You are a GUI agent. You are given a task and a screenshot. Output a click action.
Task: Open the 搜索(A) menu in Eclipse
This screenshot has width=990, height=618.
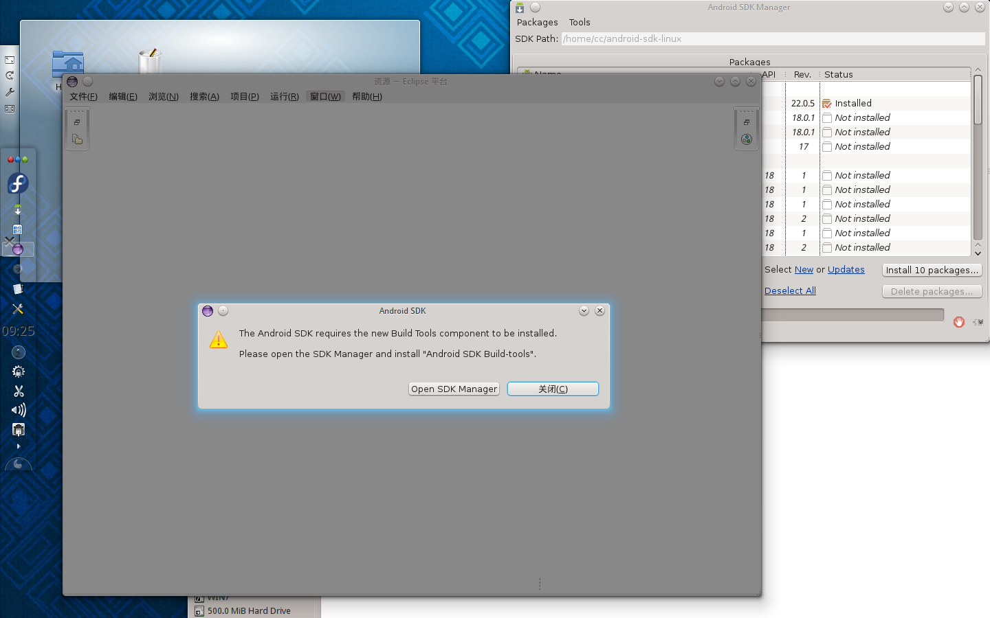(204, 96)
